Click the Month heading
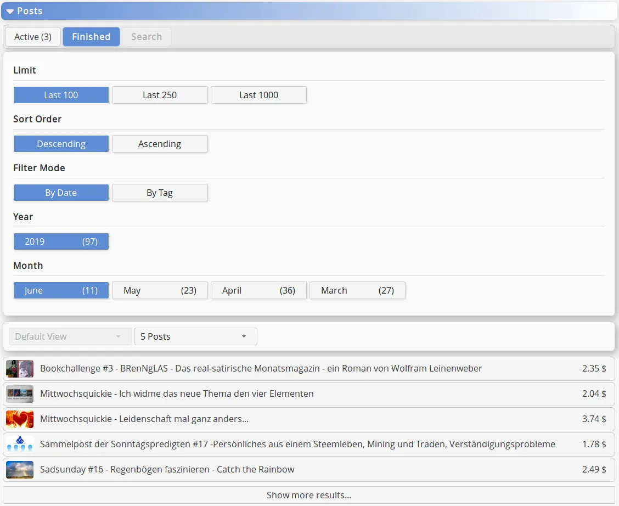 click(28, 266)
